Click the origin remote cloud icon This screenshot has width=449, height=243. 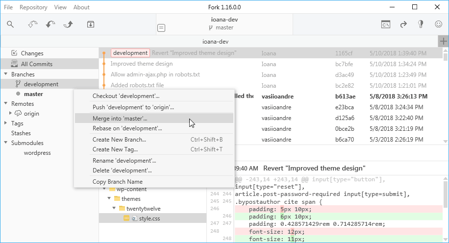18,113
